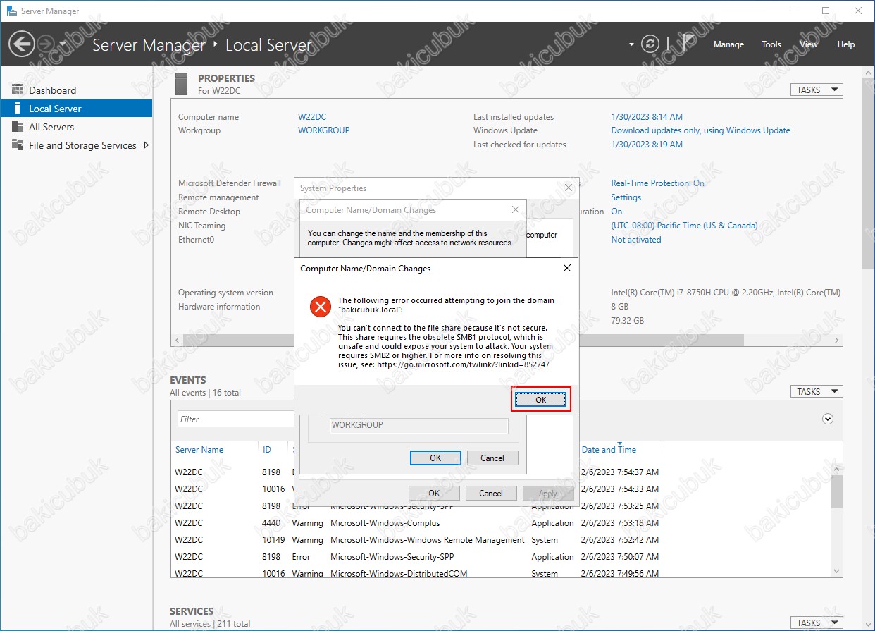Open the Download updates only Windows Update link
875x631 pixels.
(701, 130)
